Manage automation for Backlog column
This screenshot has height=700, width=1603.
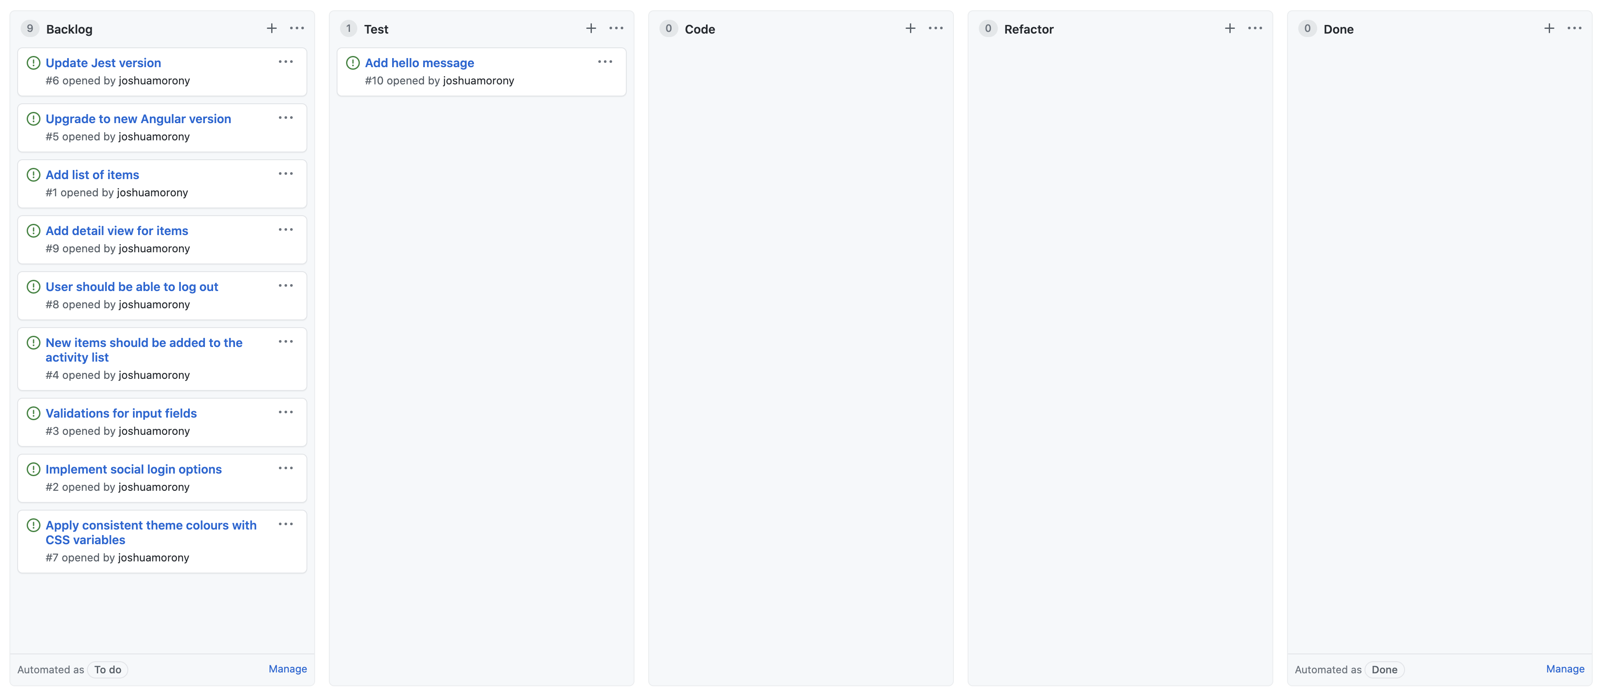pos(288,669)
